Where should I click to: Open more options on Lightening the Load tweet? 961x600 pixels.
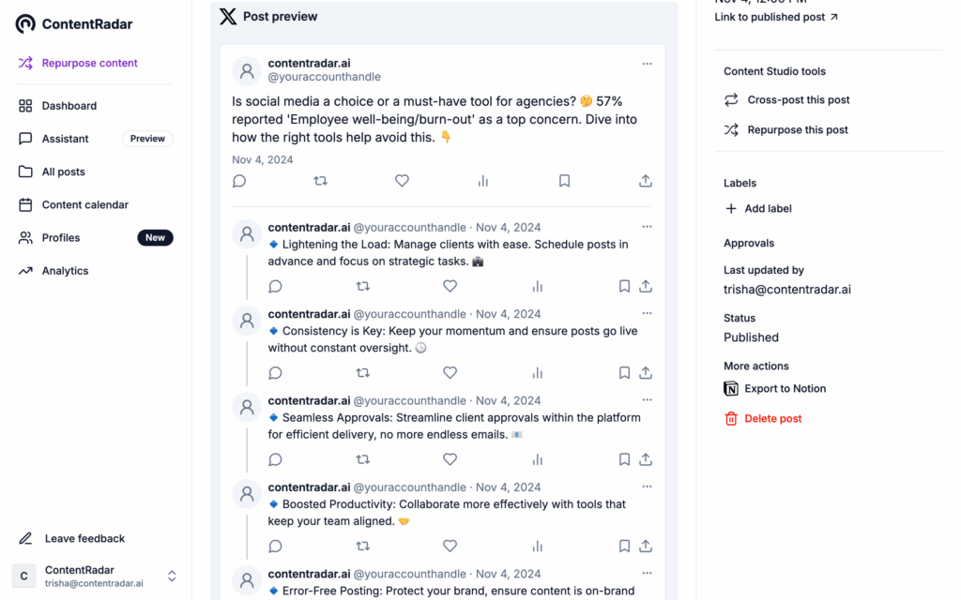coord(647,227)
